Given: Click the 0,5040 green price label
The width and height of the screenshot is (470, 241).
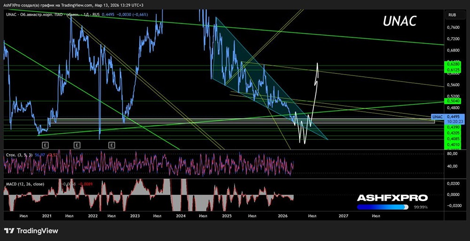Looking at the screenshot, I should 453,101.
